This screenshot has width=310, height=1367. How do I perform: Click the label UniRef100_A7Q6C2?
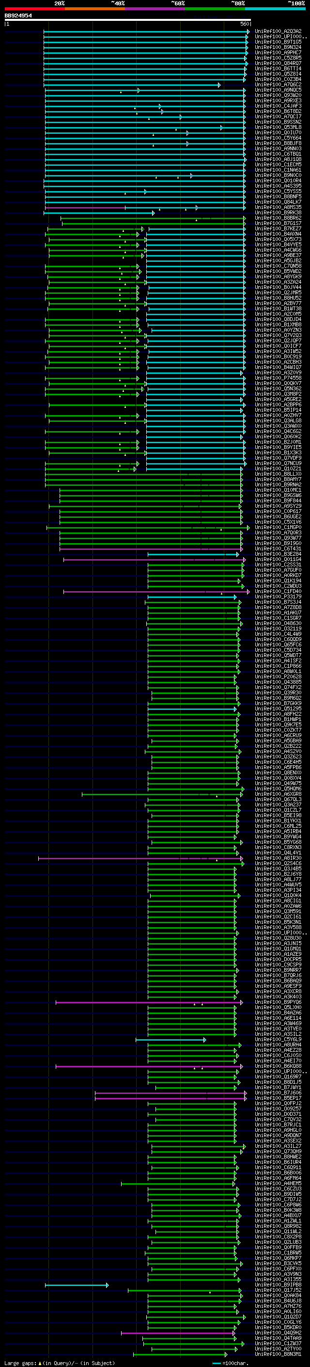[x=278, y=84]
